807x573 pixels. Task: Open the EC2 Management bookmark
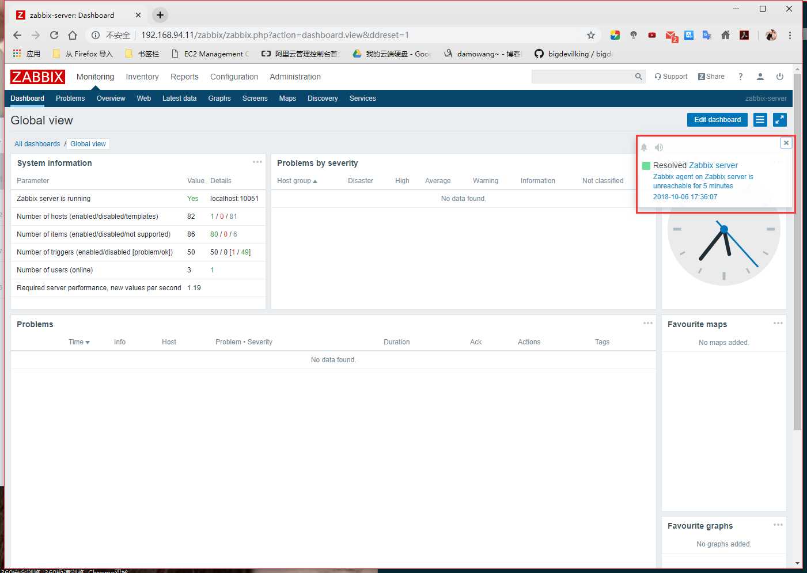pyautogui.click(x=211, y=54)
